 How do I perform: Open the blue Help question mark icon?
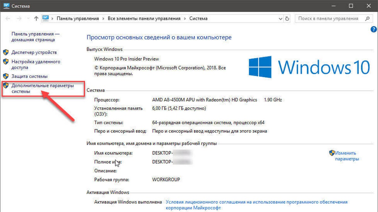[x=374, y=30]
